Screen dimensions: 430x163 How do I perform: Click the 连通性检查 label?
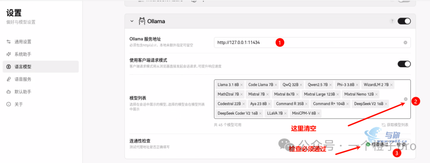[140, 141]
